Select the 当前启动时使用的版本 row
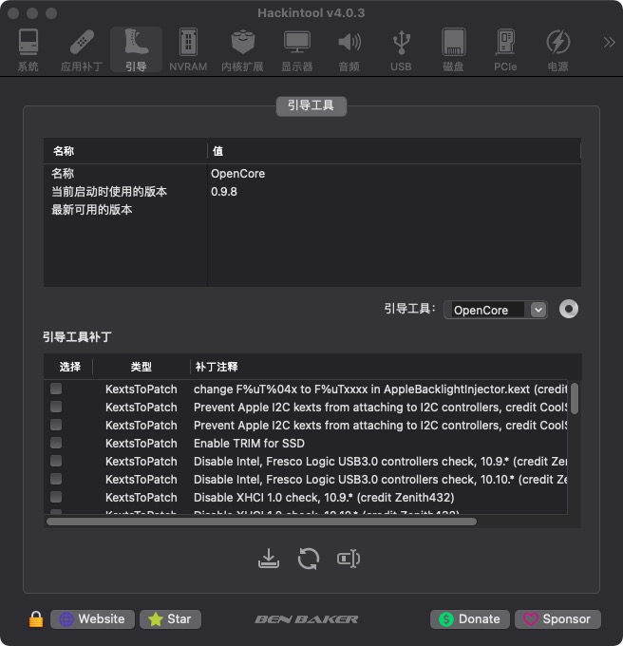 click(x=312, y=192)
